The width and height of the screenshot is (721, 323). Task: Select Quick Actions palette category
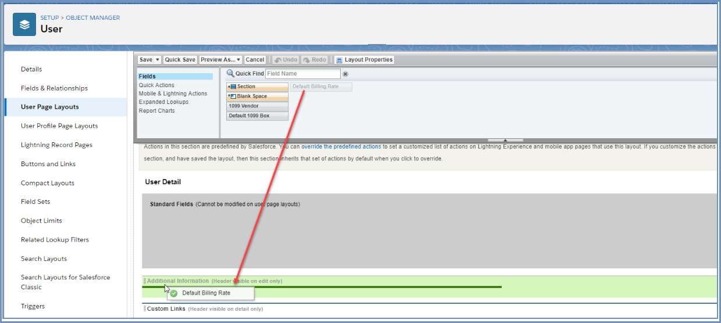coord(156,85)
